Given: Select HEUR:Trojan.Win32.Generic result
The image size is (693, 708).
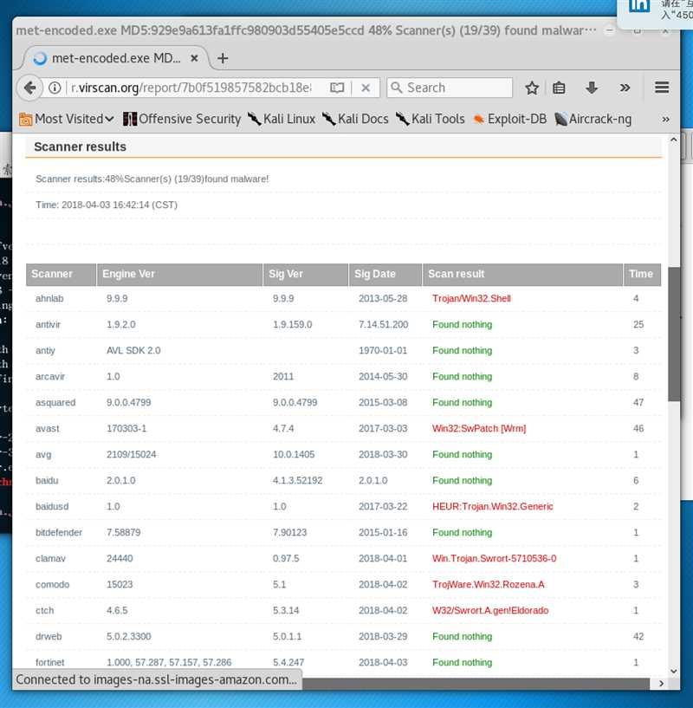Looking at the screenshot, I should coord(493,507).
